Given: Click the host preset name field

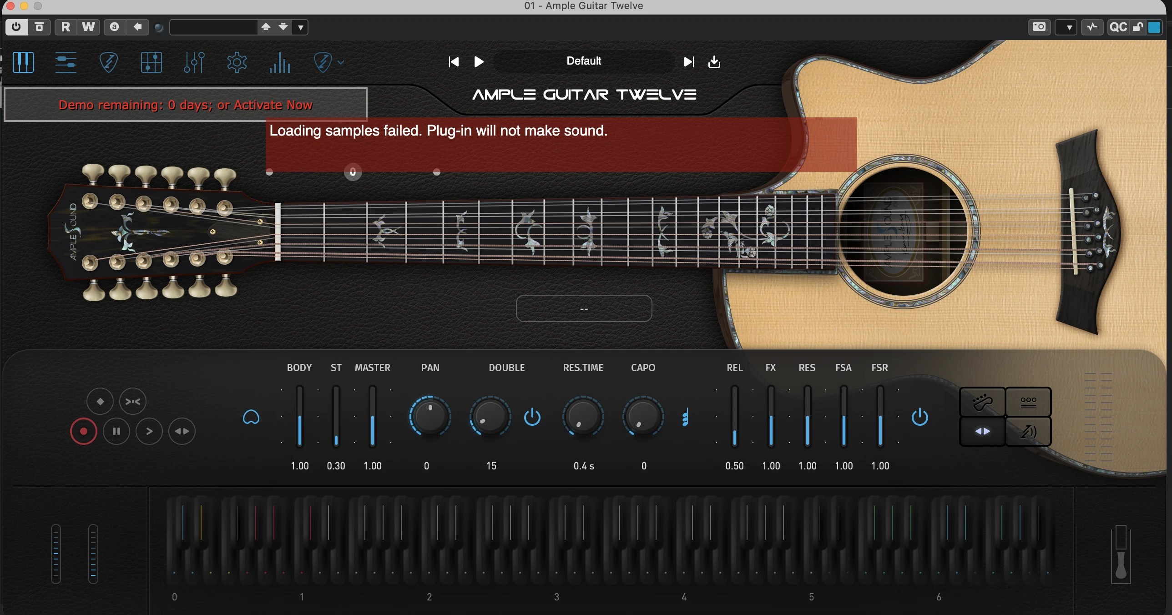Looking at the screenshot, I should (213, 27).
